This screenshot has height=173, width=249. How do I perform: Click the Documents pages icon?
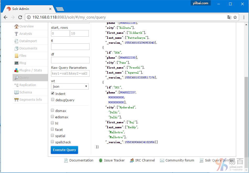click(x=16, y=48)
